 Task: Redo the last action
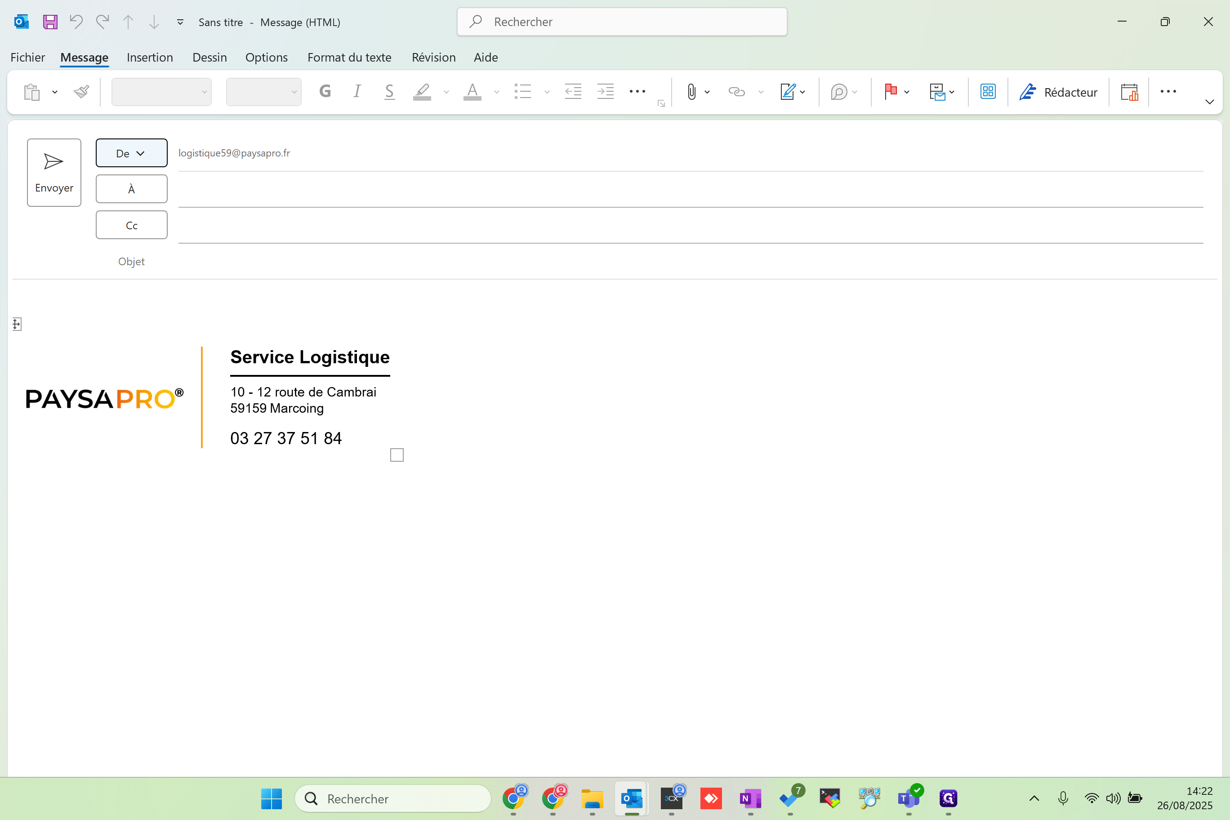click(102, 22)
